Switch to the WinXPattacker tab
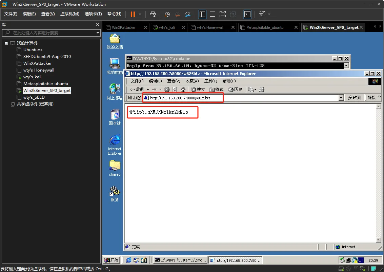384x272 pixels. 124,27
